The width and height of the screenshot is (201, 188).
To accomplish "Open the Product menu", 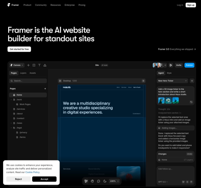I will pyautogui.click(x=27, y=5).
